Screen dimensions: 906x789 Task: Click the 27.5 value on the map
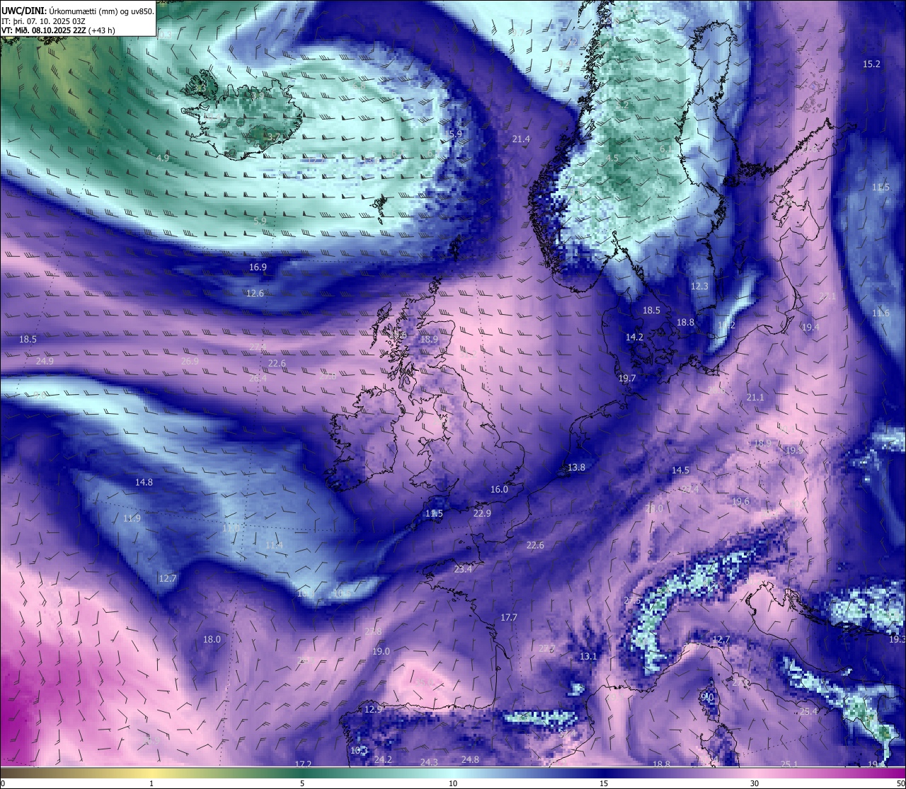click(632, 601)
